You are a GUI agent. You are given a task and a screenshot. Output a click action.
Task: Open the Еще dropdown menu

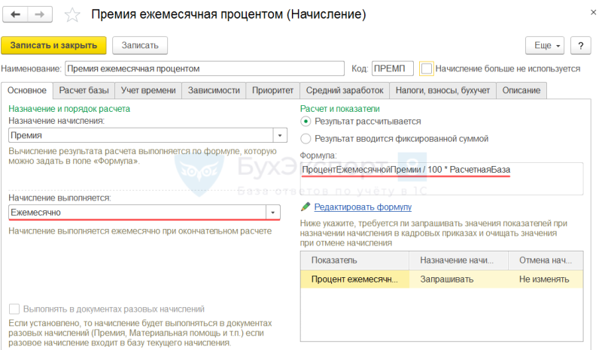click(x=544, y=46)
